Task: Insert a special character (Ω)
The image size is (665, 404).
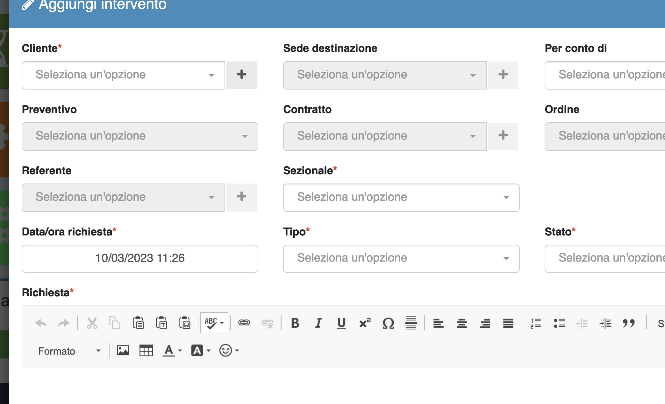Action: click(388, 323)
